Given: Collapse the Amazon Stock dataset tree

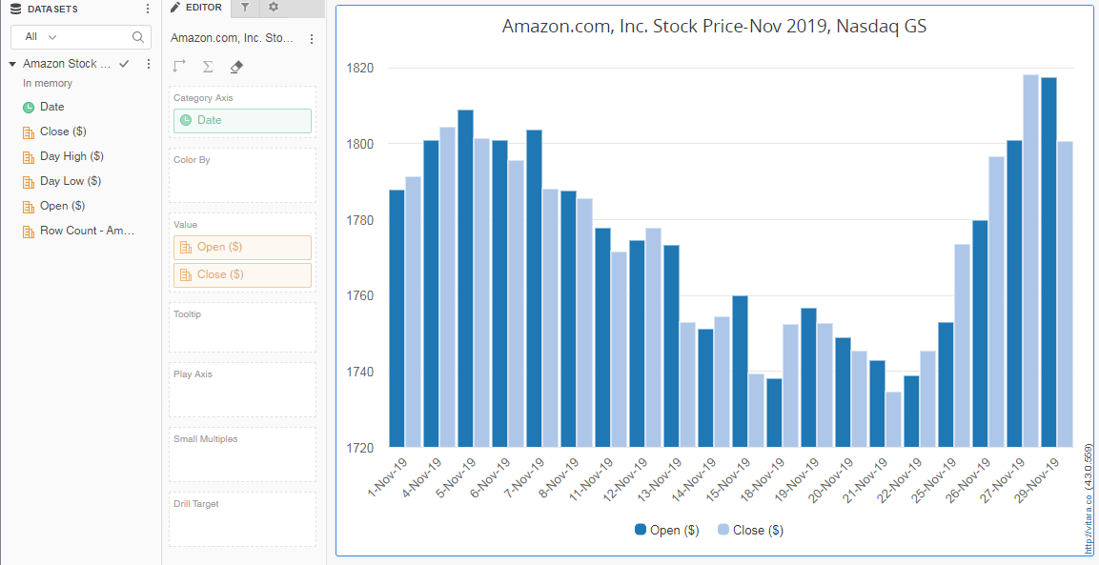Looking at the screenshot, I should tap(12, 64).
